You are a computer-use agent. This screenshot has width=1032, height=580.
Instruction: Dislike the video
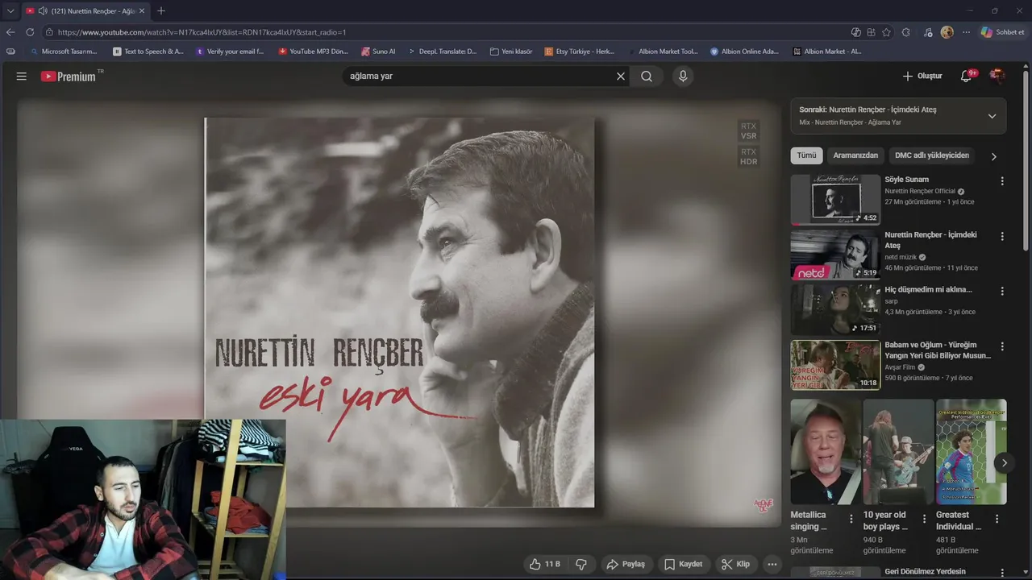pyautogui.click(x=580, y=564)
